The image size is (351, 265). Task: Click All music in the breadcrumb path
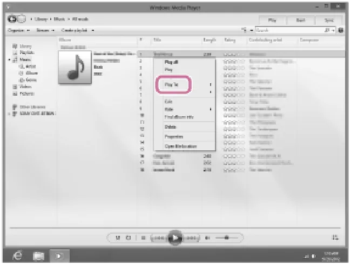pos(80,19)
